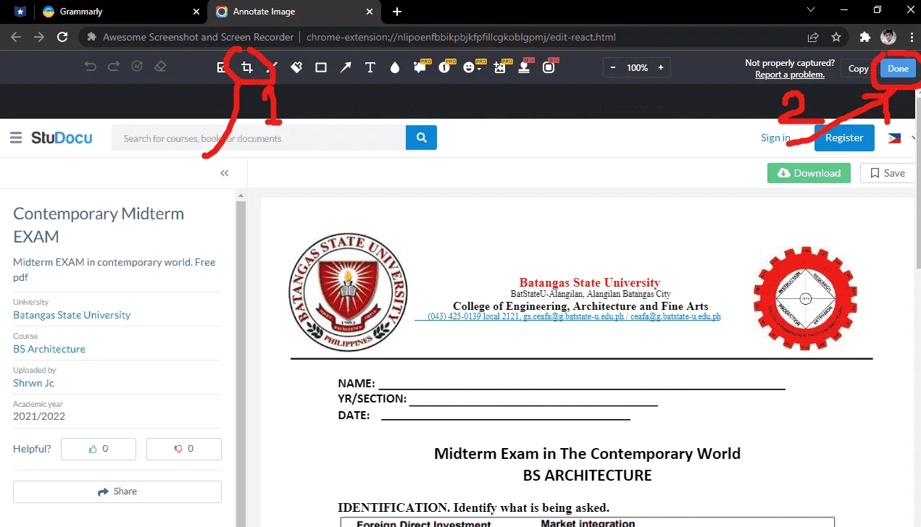921x527 pixels.
Task: Click the Share button
Action: coord(117,492)
